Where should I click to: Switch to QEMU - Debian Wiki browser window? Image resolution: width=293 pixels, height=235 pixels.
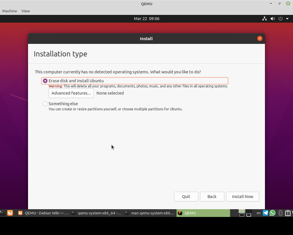tap(43, 213)
